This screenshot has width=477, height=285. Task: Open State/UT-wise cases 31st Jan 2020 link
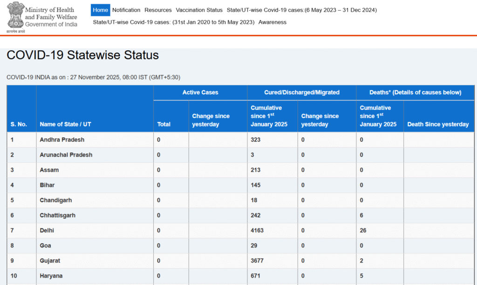174,22
